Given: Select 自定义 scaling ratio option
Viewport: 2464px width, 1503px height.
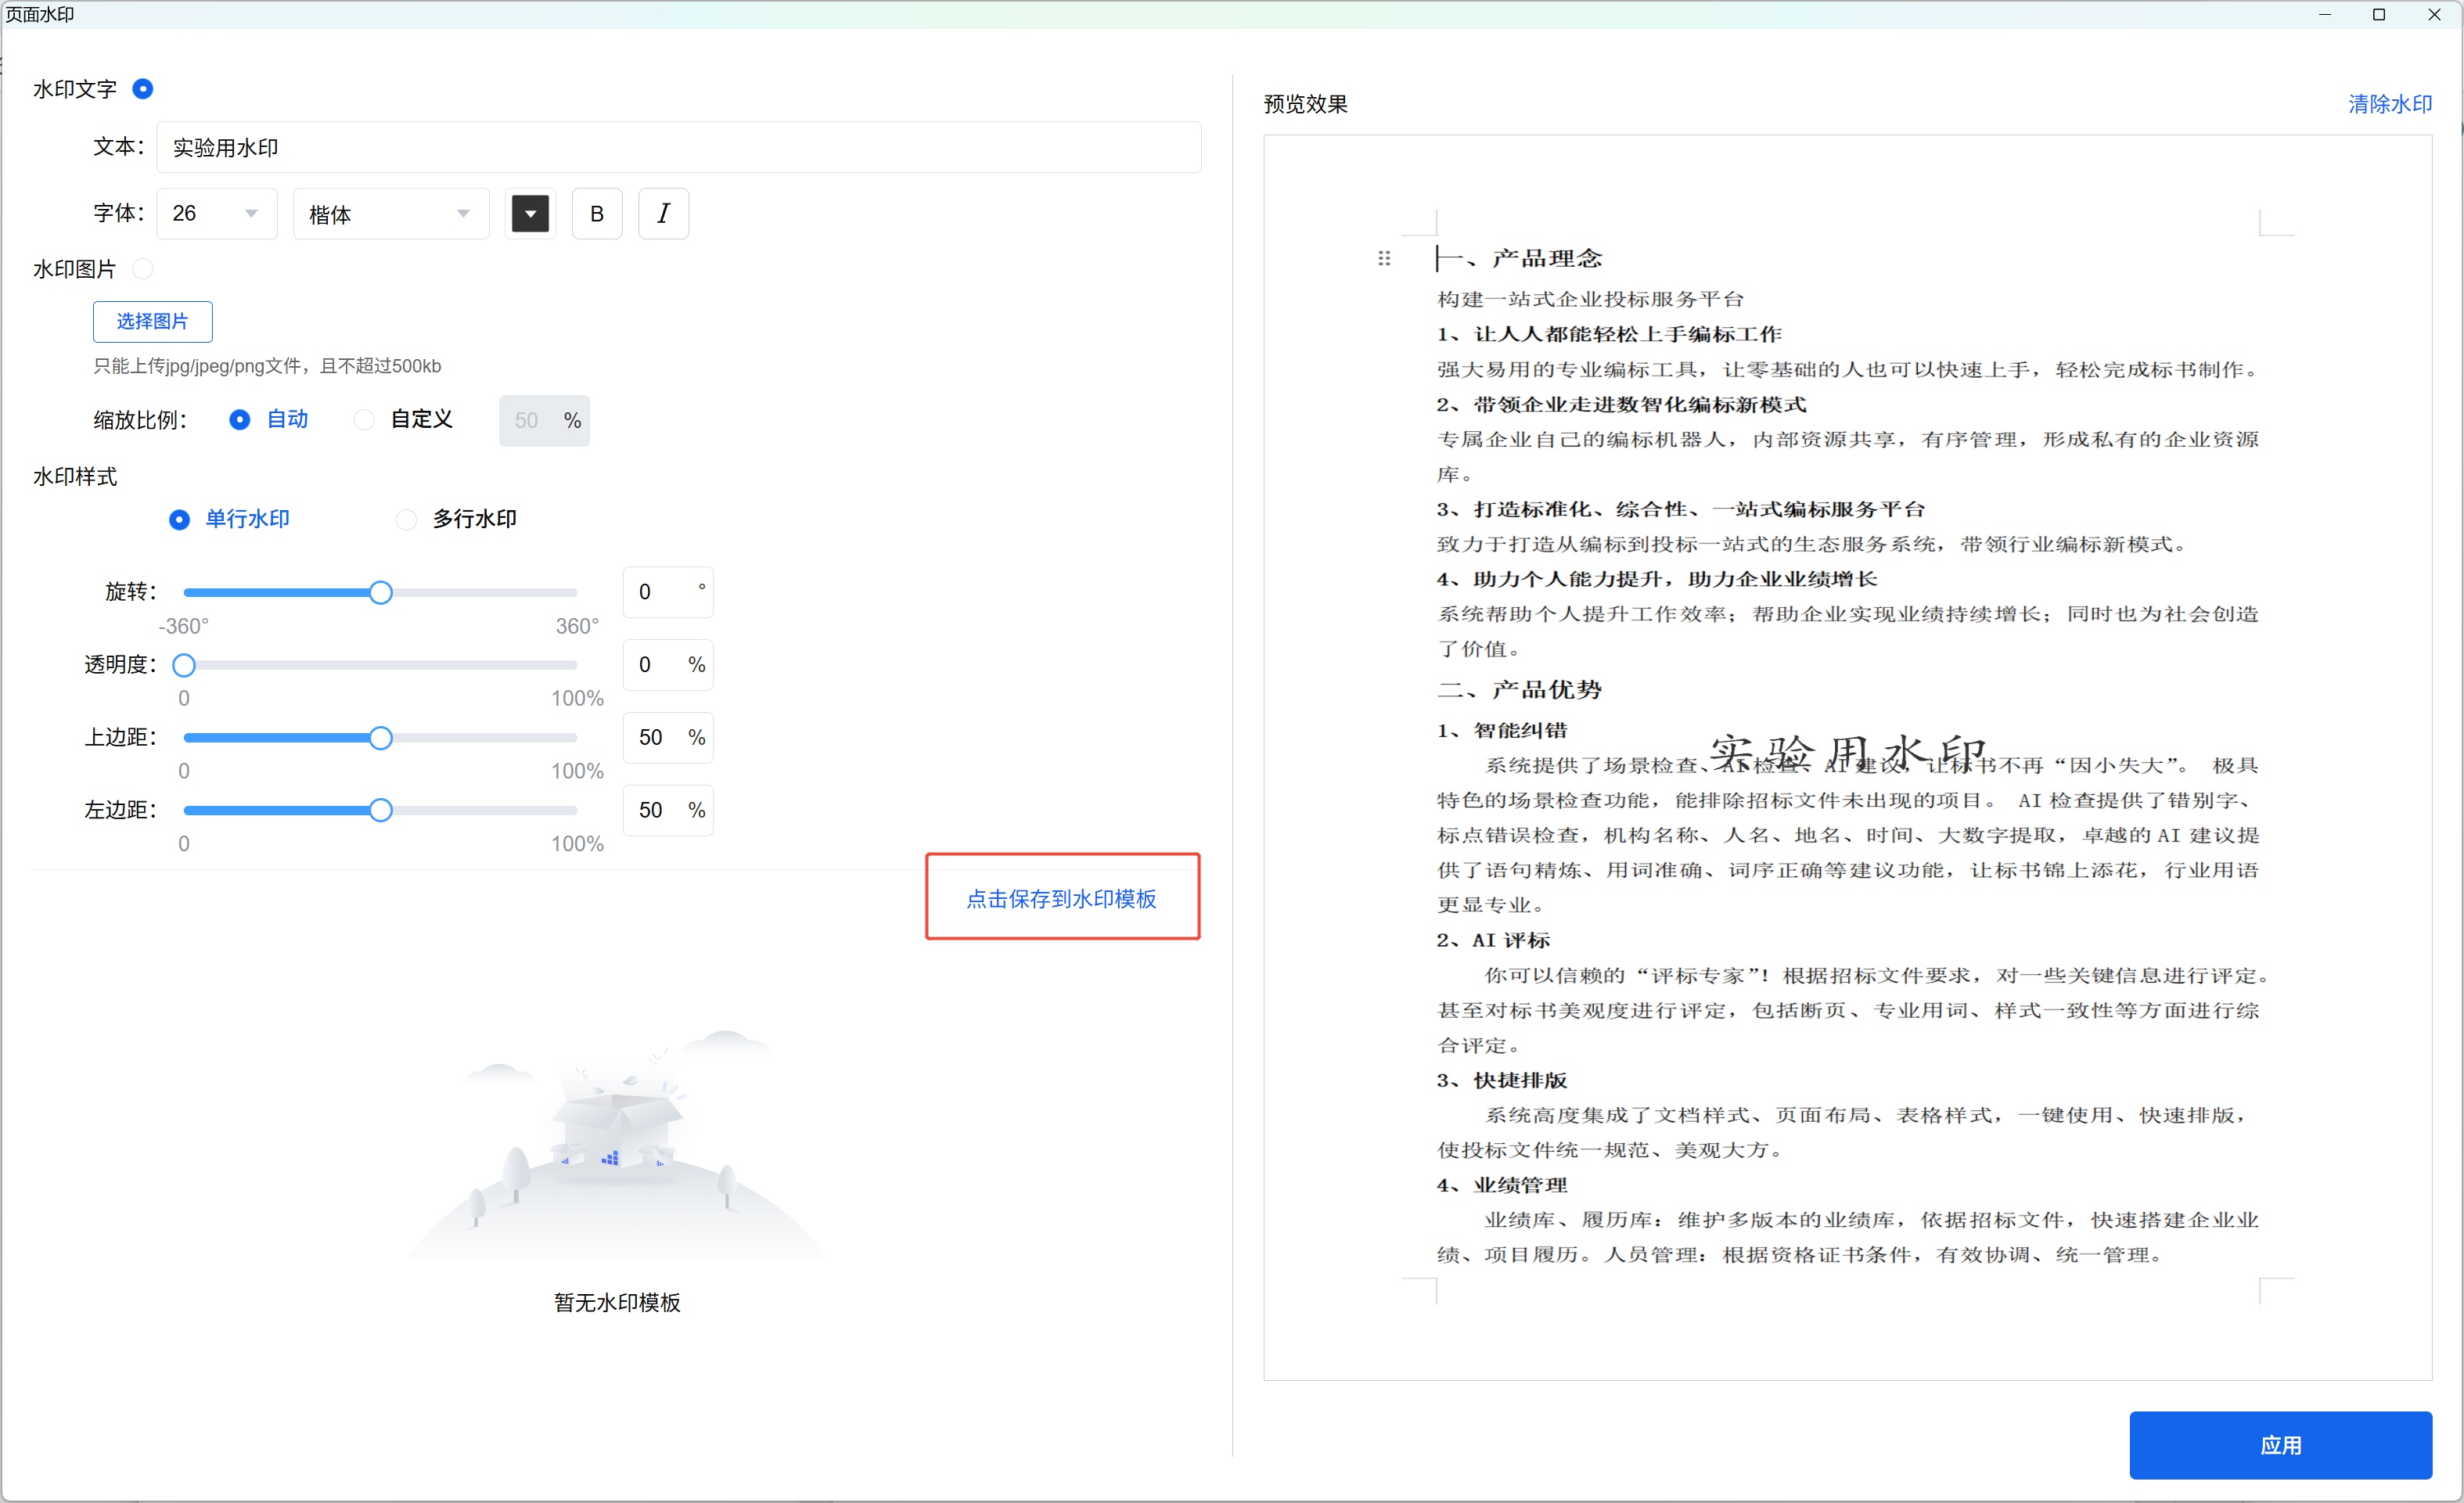Looking at the screenshot, I should click(x=365, y=420).
